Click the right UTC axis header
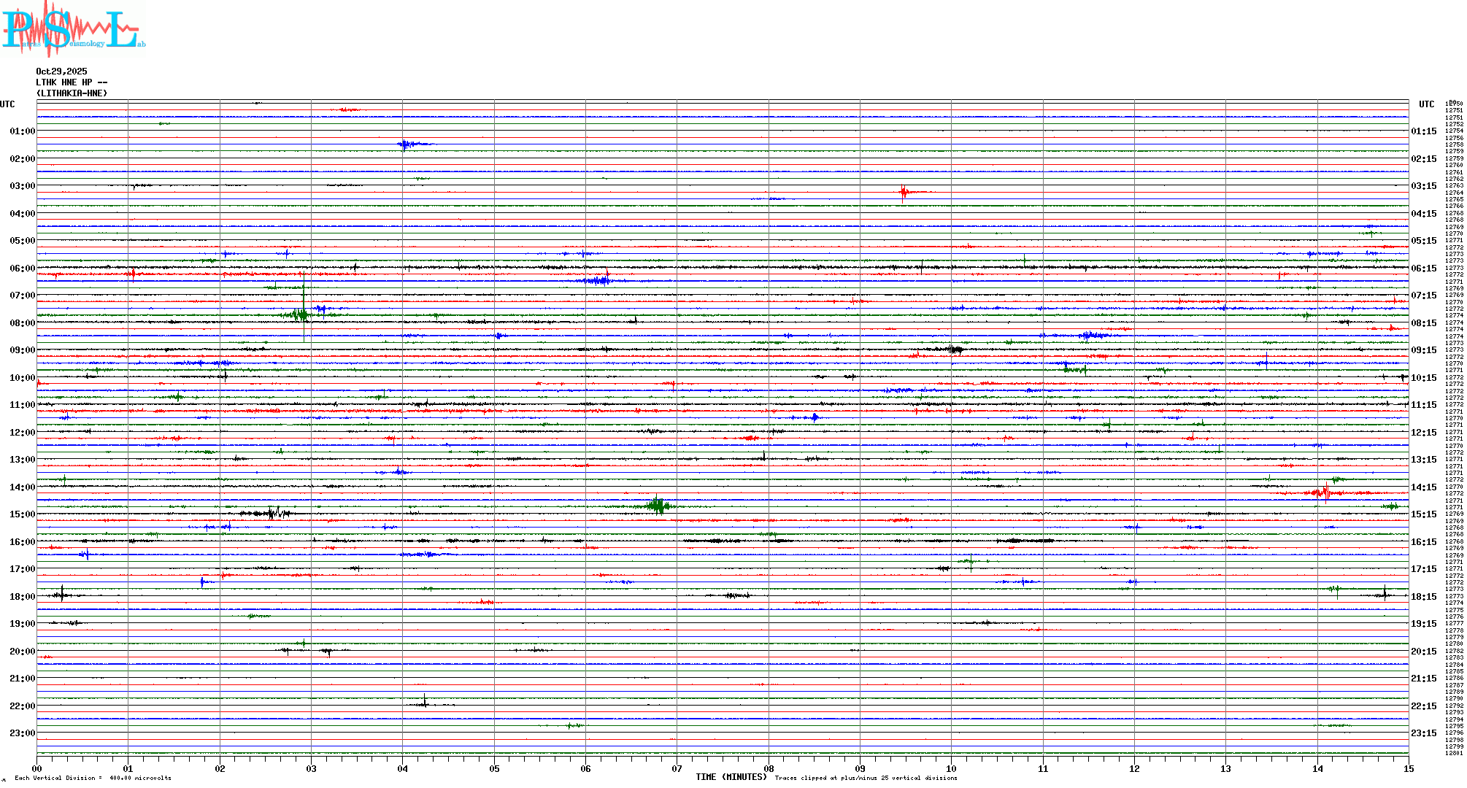This screenshot has height=788, width=1467. click(1426, 104)
